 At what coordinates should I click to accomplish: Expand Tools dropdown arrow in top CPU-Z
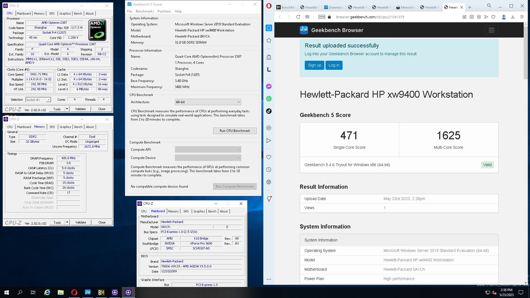(67, 109)
